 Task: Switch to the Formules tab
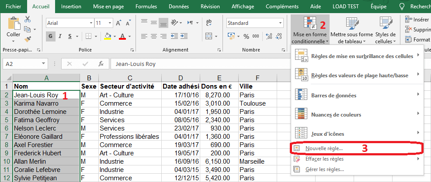[x=146, y=7]
